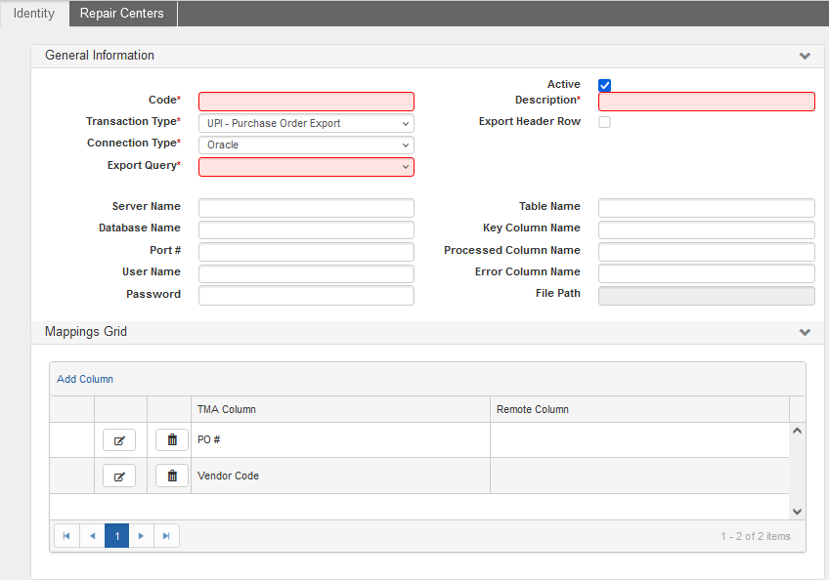Click the Description input field

707,102
